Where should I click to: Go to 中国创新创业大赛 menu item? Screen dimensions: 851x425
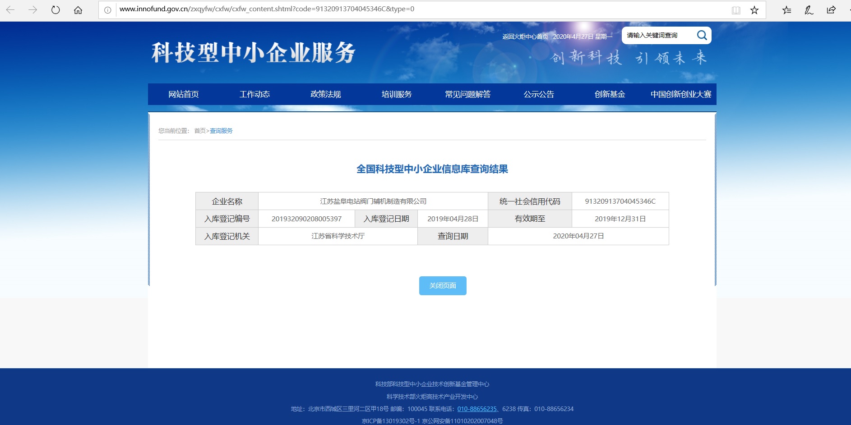680,94
